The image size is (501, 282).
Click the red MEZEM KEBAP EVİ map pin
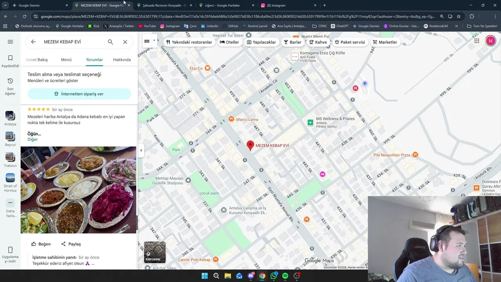(250, 146)
